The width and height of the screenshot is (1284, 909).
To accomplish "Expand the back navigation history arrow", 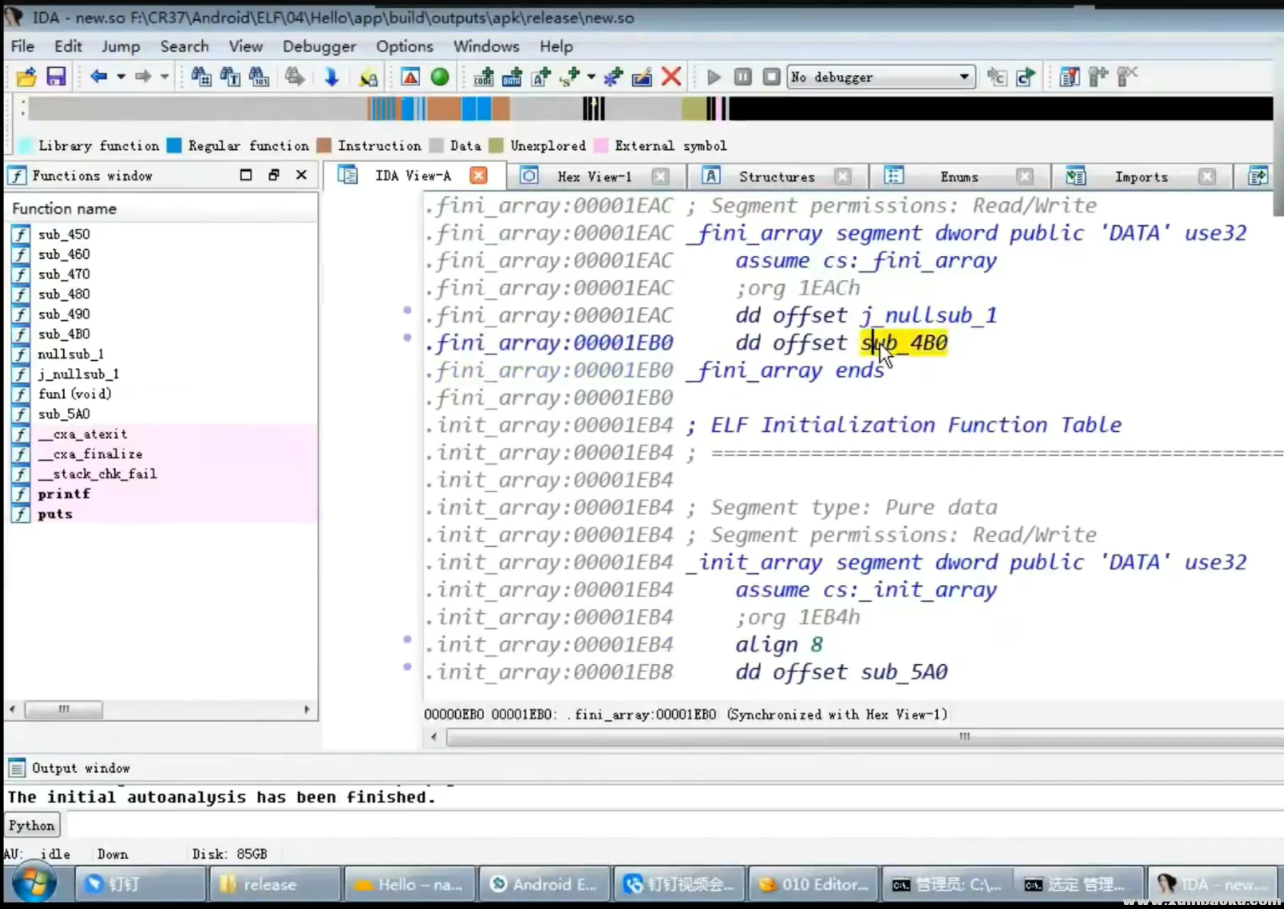I will 120,77.
